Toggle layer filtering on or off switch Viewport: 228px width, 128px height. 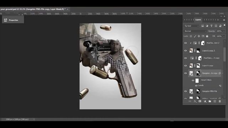pyautogui.click(x=224, y=25)
